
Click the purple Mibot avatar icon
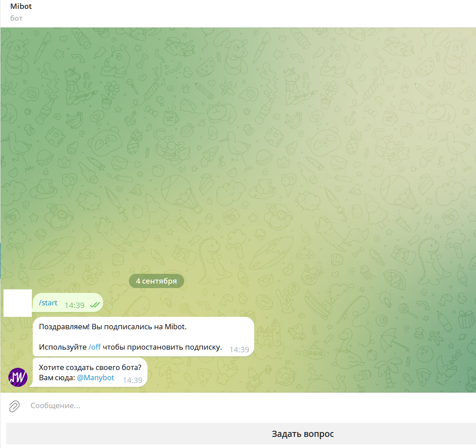pos(18,377)
